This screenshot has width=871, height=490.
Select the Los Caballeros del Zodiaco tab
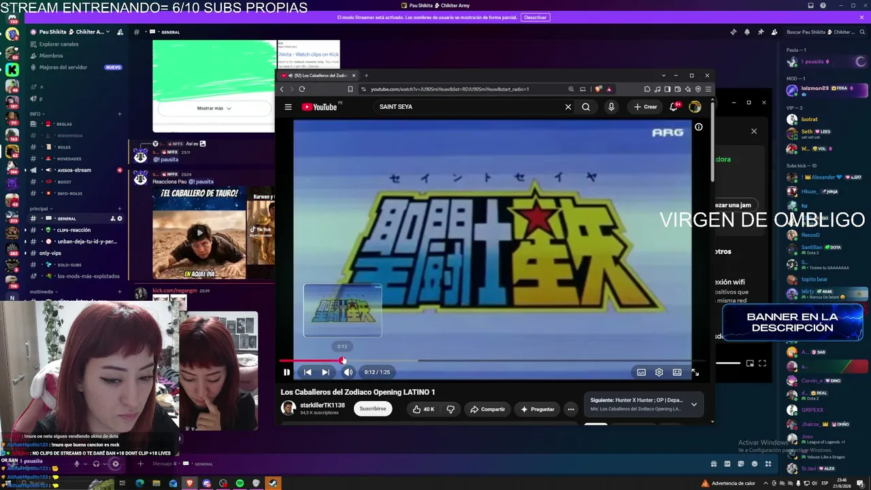(318, 76)
